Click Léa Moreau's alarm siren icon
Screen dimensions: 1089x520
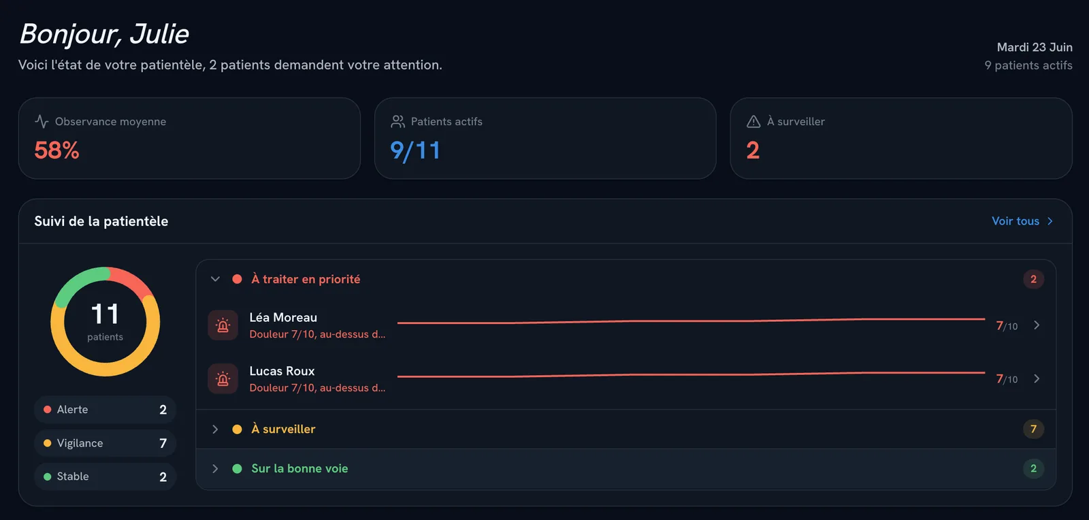click(223, 325)
